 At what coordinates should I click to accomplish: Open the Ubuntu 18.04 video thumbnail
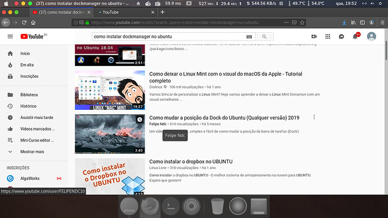(x=110, y=55)
